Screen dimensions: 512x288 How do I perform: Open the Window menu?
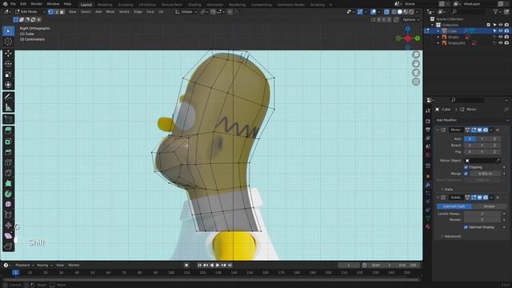tap(53, 4)
